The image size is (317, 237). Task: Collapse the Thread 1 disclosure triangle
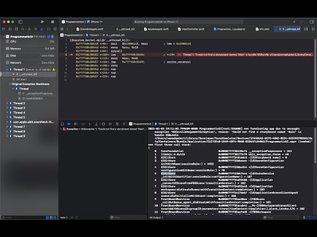pos(7,69)
